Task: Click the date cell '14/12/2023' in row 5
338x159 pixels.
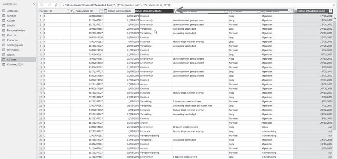Action: pyautogui.click(x=121, y=33)
